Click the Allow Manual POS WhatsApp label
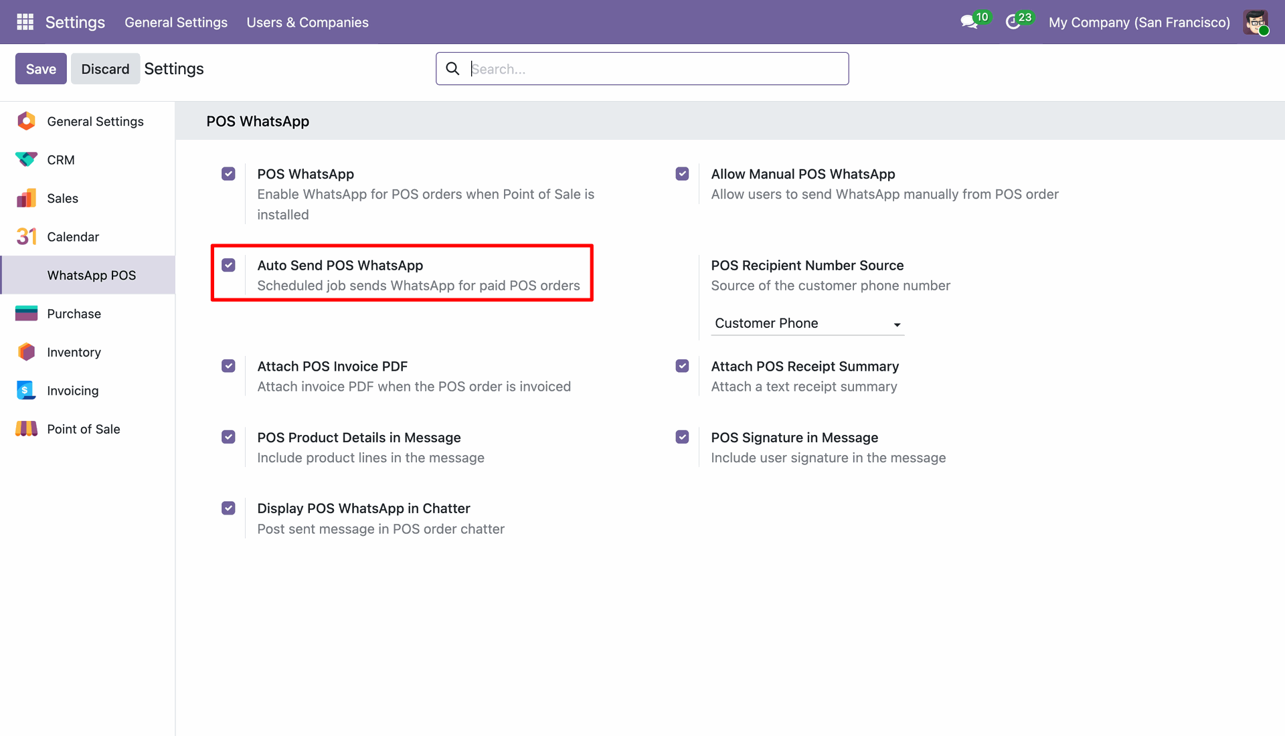1285x736 pixels. pyautogui.click(x=802, y=174)
